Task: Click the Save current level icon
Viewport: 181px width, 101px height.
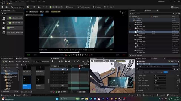Action: (3, 7)
